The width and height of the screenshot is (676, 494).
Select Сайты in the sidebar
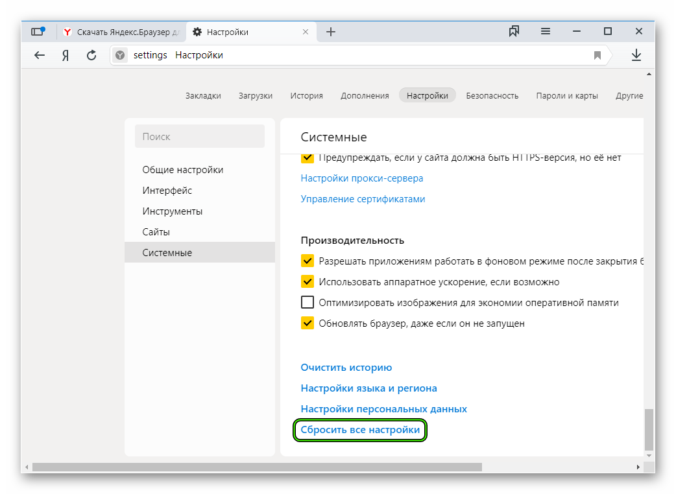[x=156, y=231]
